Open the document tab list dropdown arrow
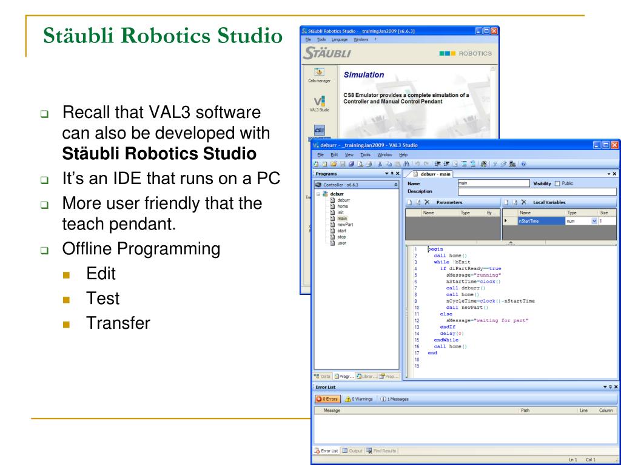Screen dimensions: 621x465 click(x=609, y=174)
